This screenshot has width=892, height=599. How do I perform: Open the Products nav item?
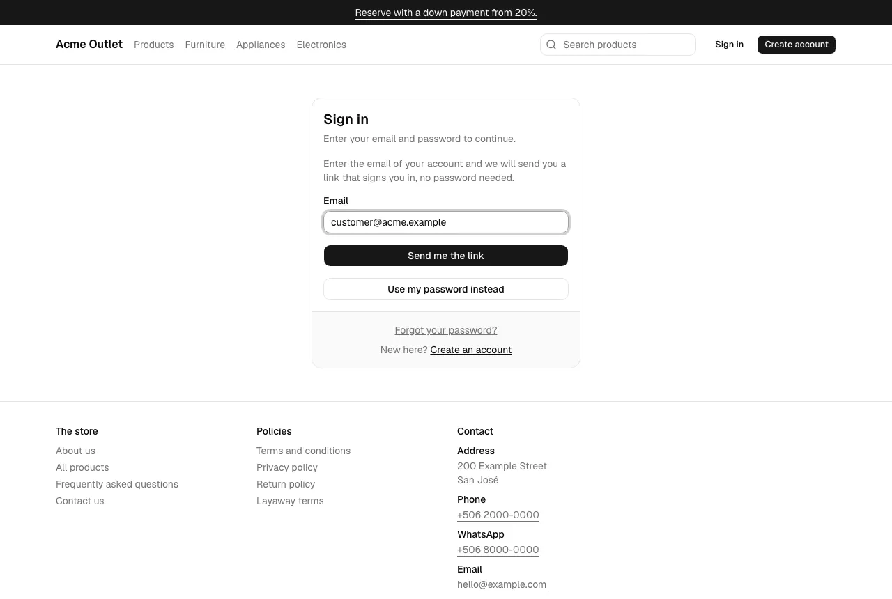[x=154, y=45]
